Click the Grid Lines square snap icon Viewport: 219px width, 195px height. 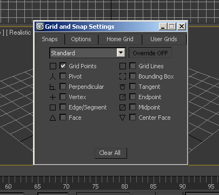(x=123, y=66)
